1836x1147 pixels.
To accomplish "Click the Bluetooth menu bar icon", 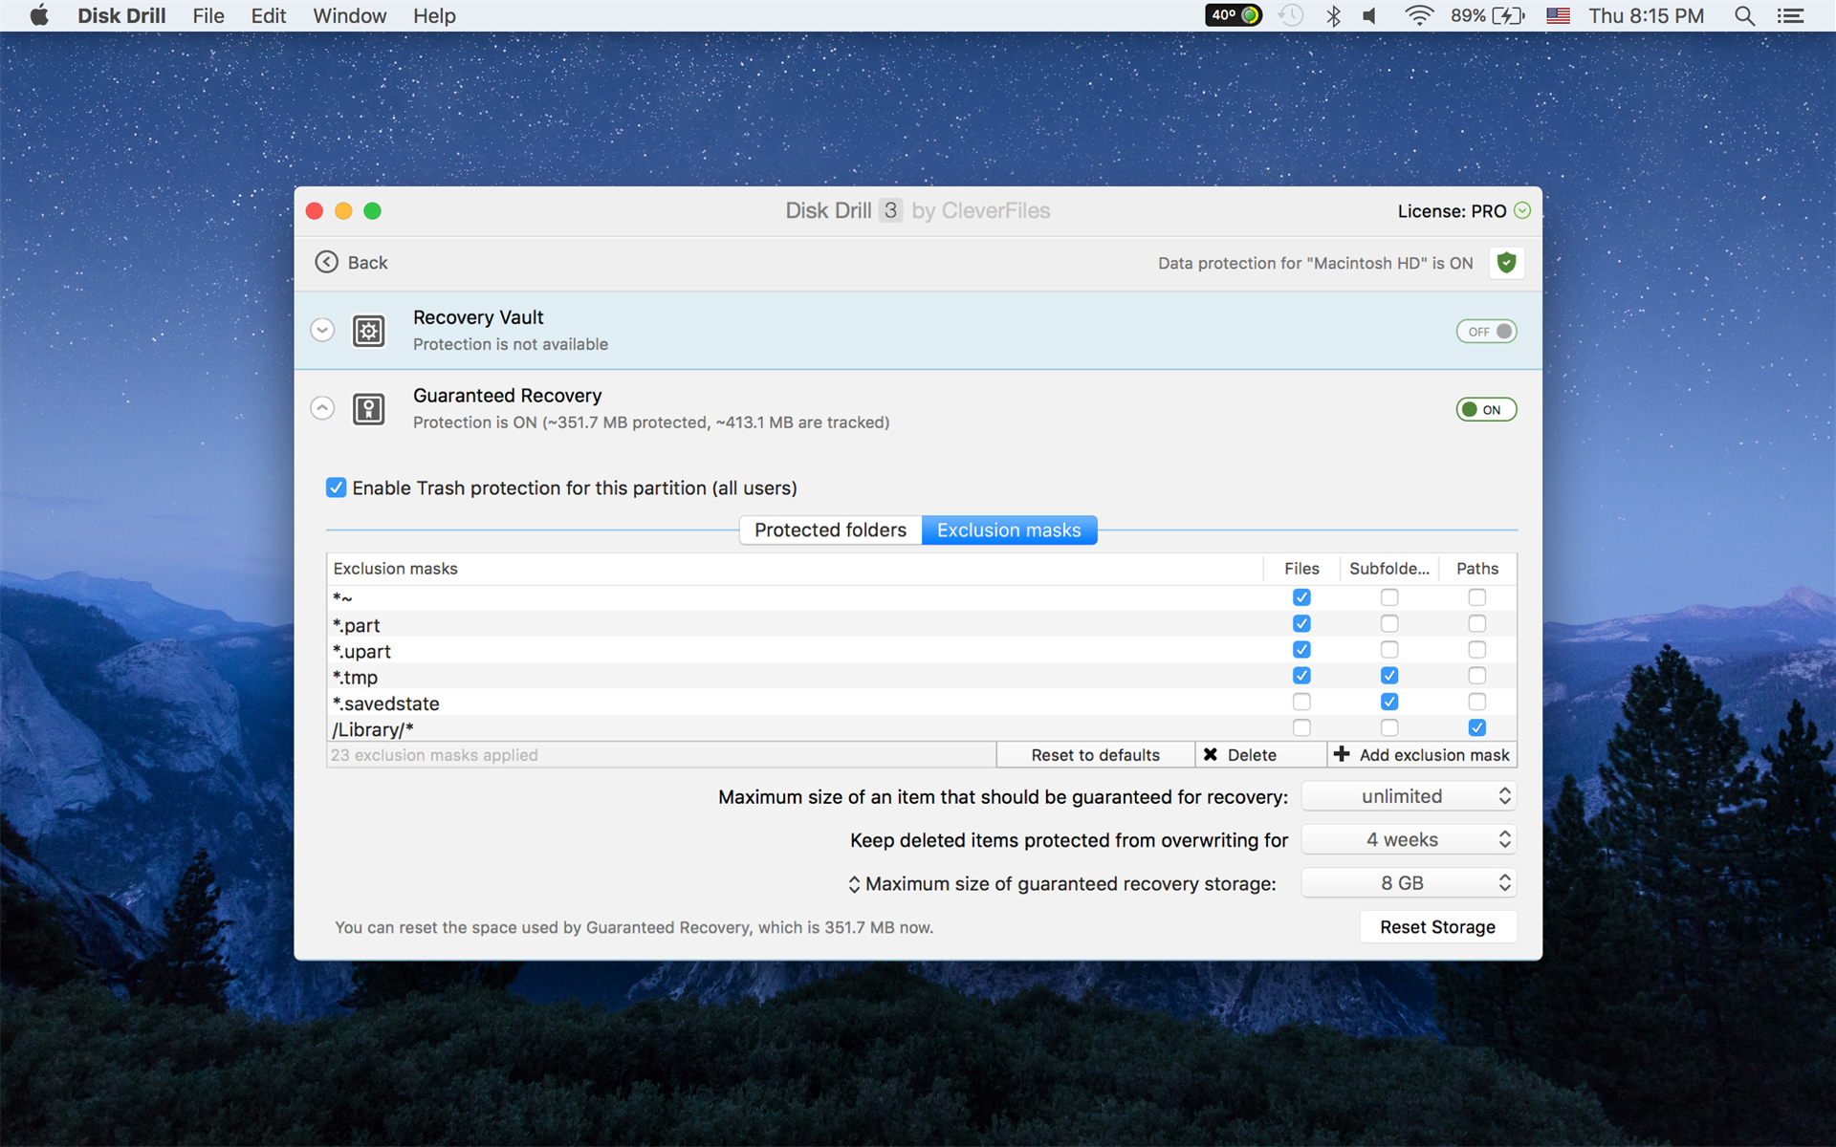I will coord(1333,16).
